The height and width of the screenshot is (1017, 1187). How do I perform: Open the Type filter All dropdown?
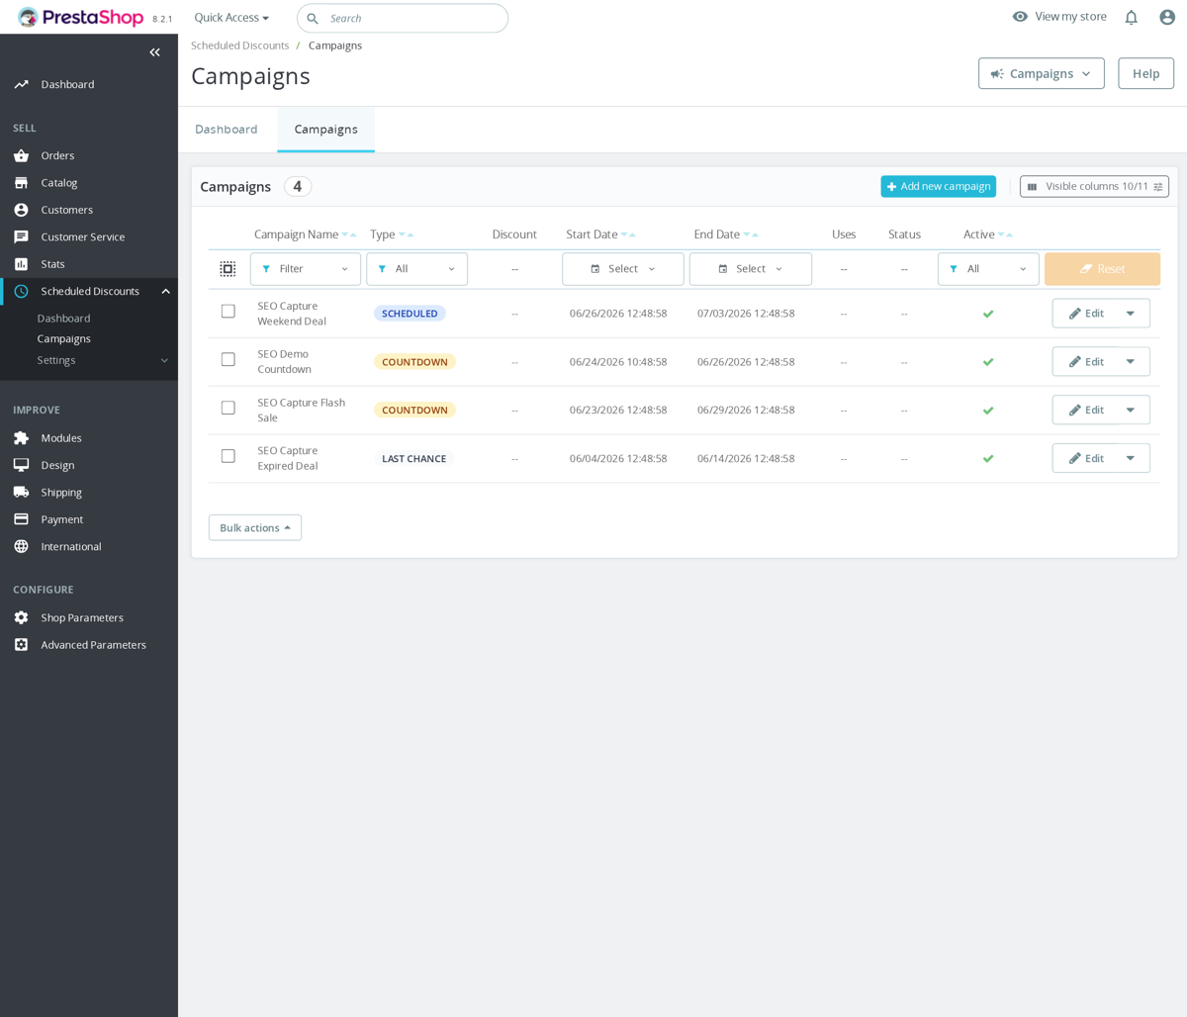pos(416,269)
